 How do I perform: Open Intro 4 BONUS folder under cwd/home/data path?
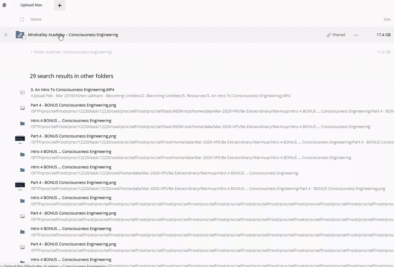pos(71,167)
